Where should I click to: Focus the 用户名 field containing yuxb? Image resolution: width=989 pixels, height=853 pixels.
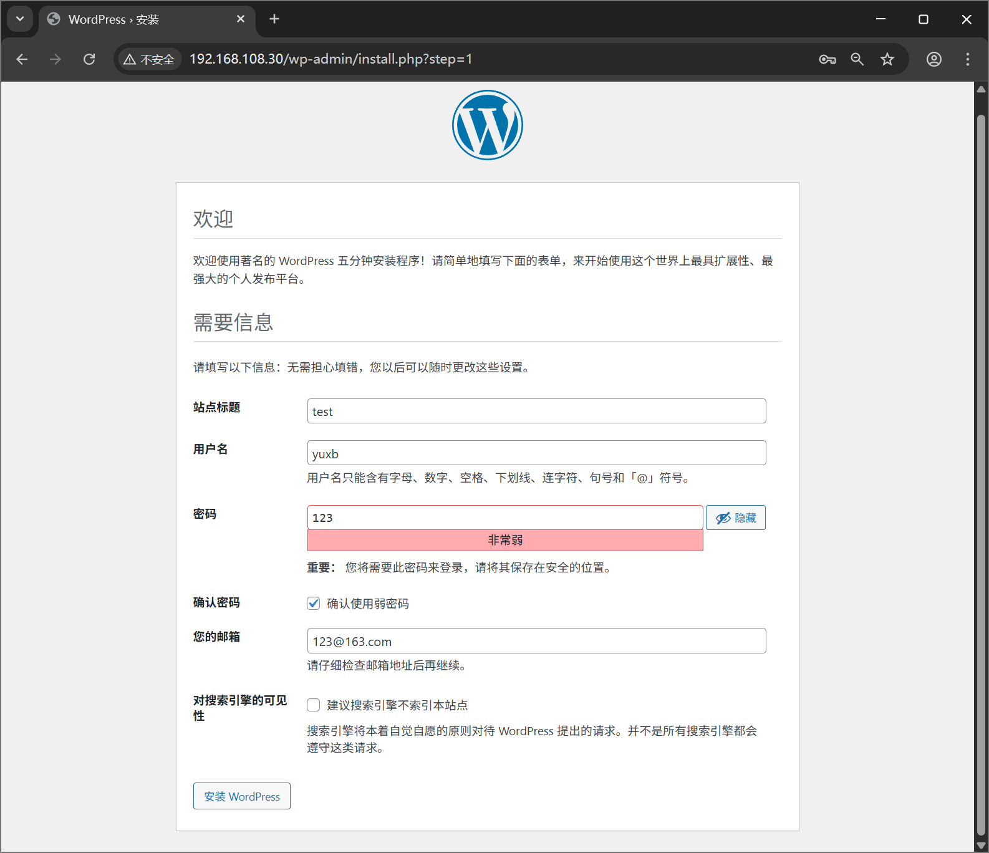536,453
